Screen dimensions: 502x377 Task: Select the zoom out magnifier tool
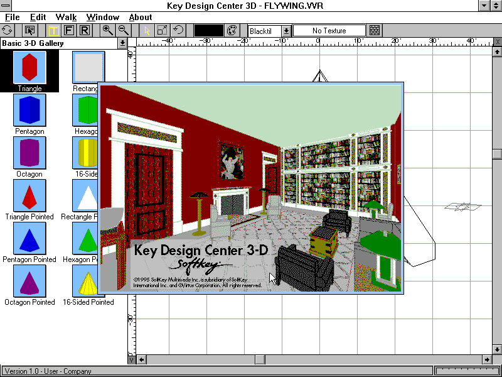point(123,30)
